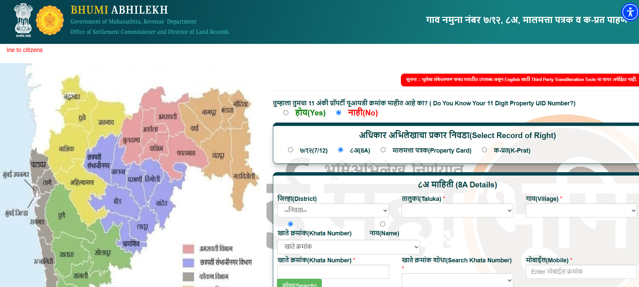Click ठाणे district on the map

pos(47,183)
